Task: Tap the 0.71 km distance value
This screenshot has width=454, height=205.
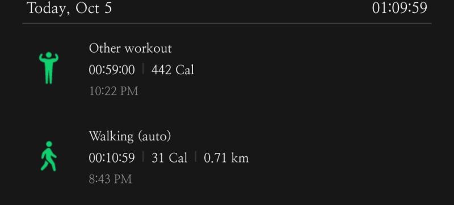Action: point(226,158)
